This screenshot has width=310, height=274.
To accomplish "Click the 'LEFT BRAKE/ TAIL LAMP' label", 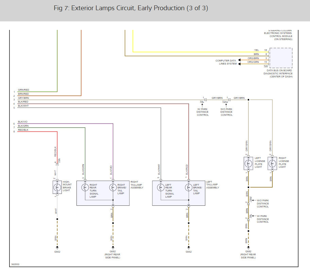I will pyautogui.click(x=197, y=189).
